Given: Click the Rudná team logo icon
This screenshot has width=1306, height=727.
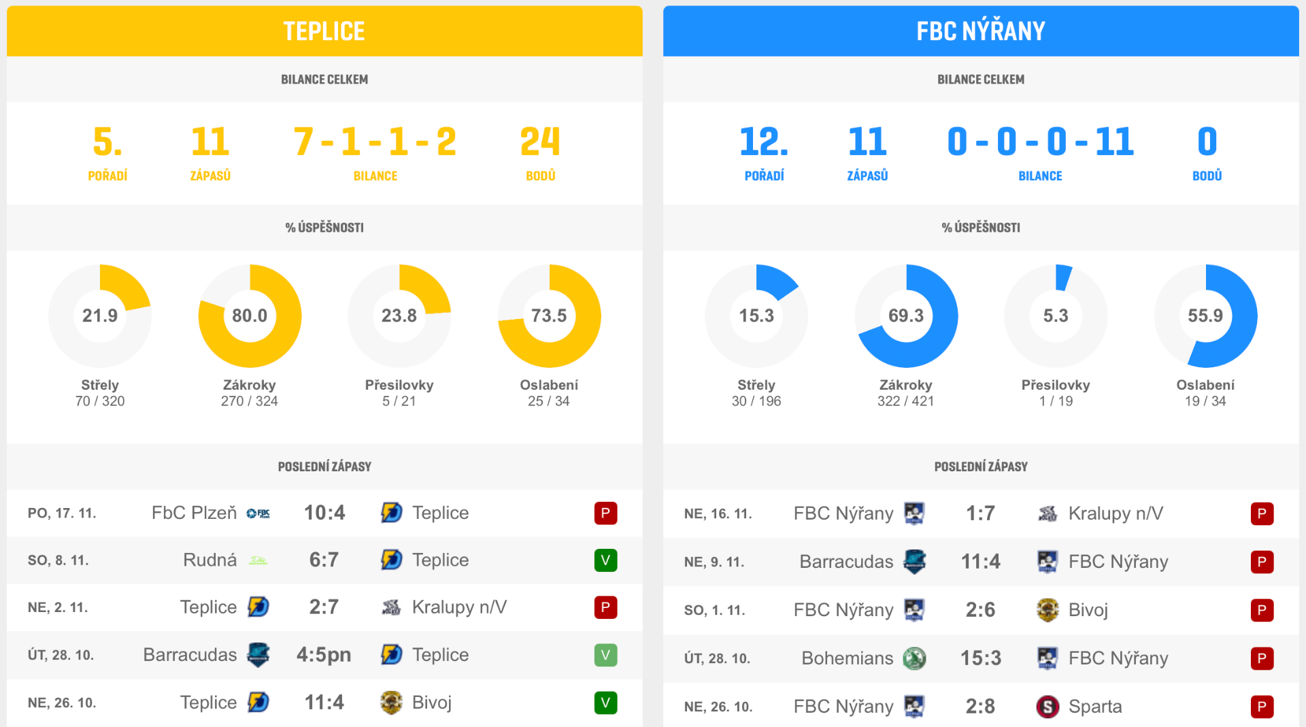Looking at the screenshot, I should click(258, 560).
